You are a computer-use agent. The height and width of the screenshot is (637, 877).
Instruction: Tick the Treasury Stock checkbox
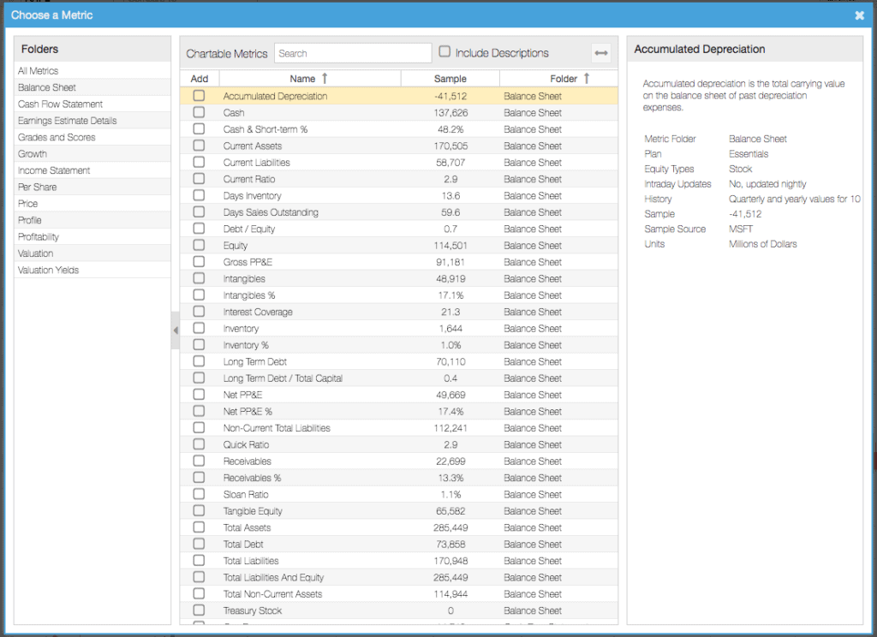(x=199, y=610)
